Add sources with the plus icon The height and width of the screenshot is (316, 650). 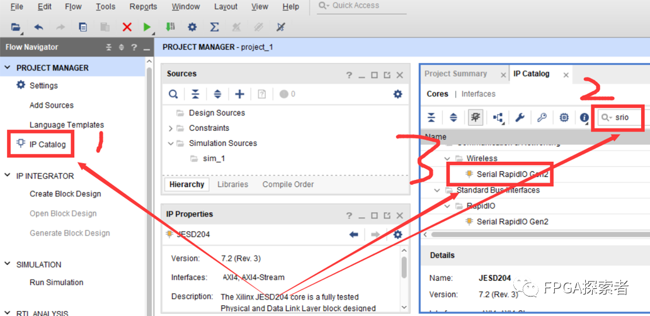coord(239,94)
